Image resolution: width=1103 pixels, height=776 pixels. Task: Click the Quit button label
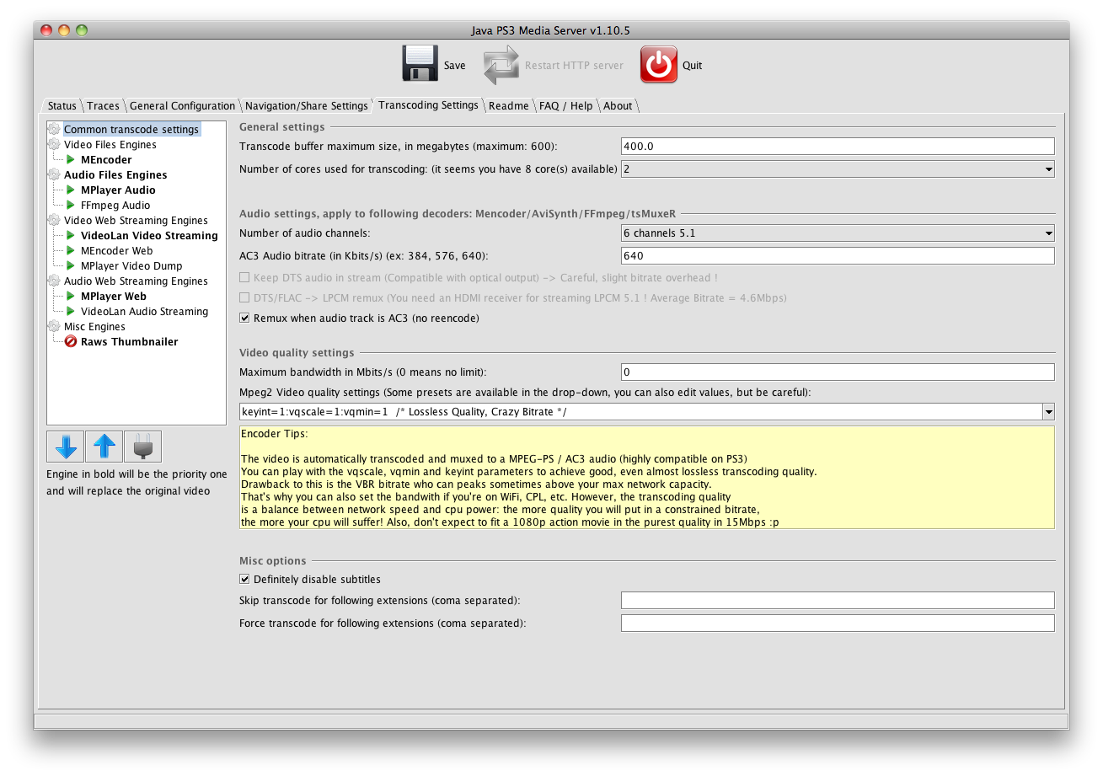692,66
